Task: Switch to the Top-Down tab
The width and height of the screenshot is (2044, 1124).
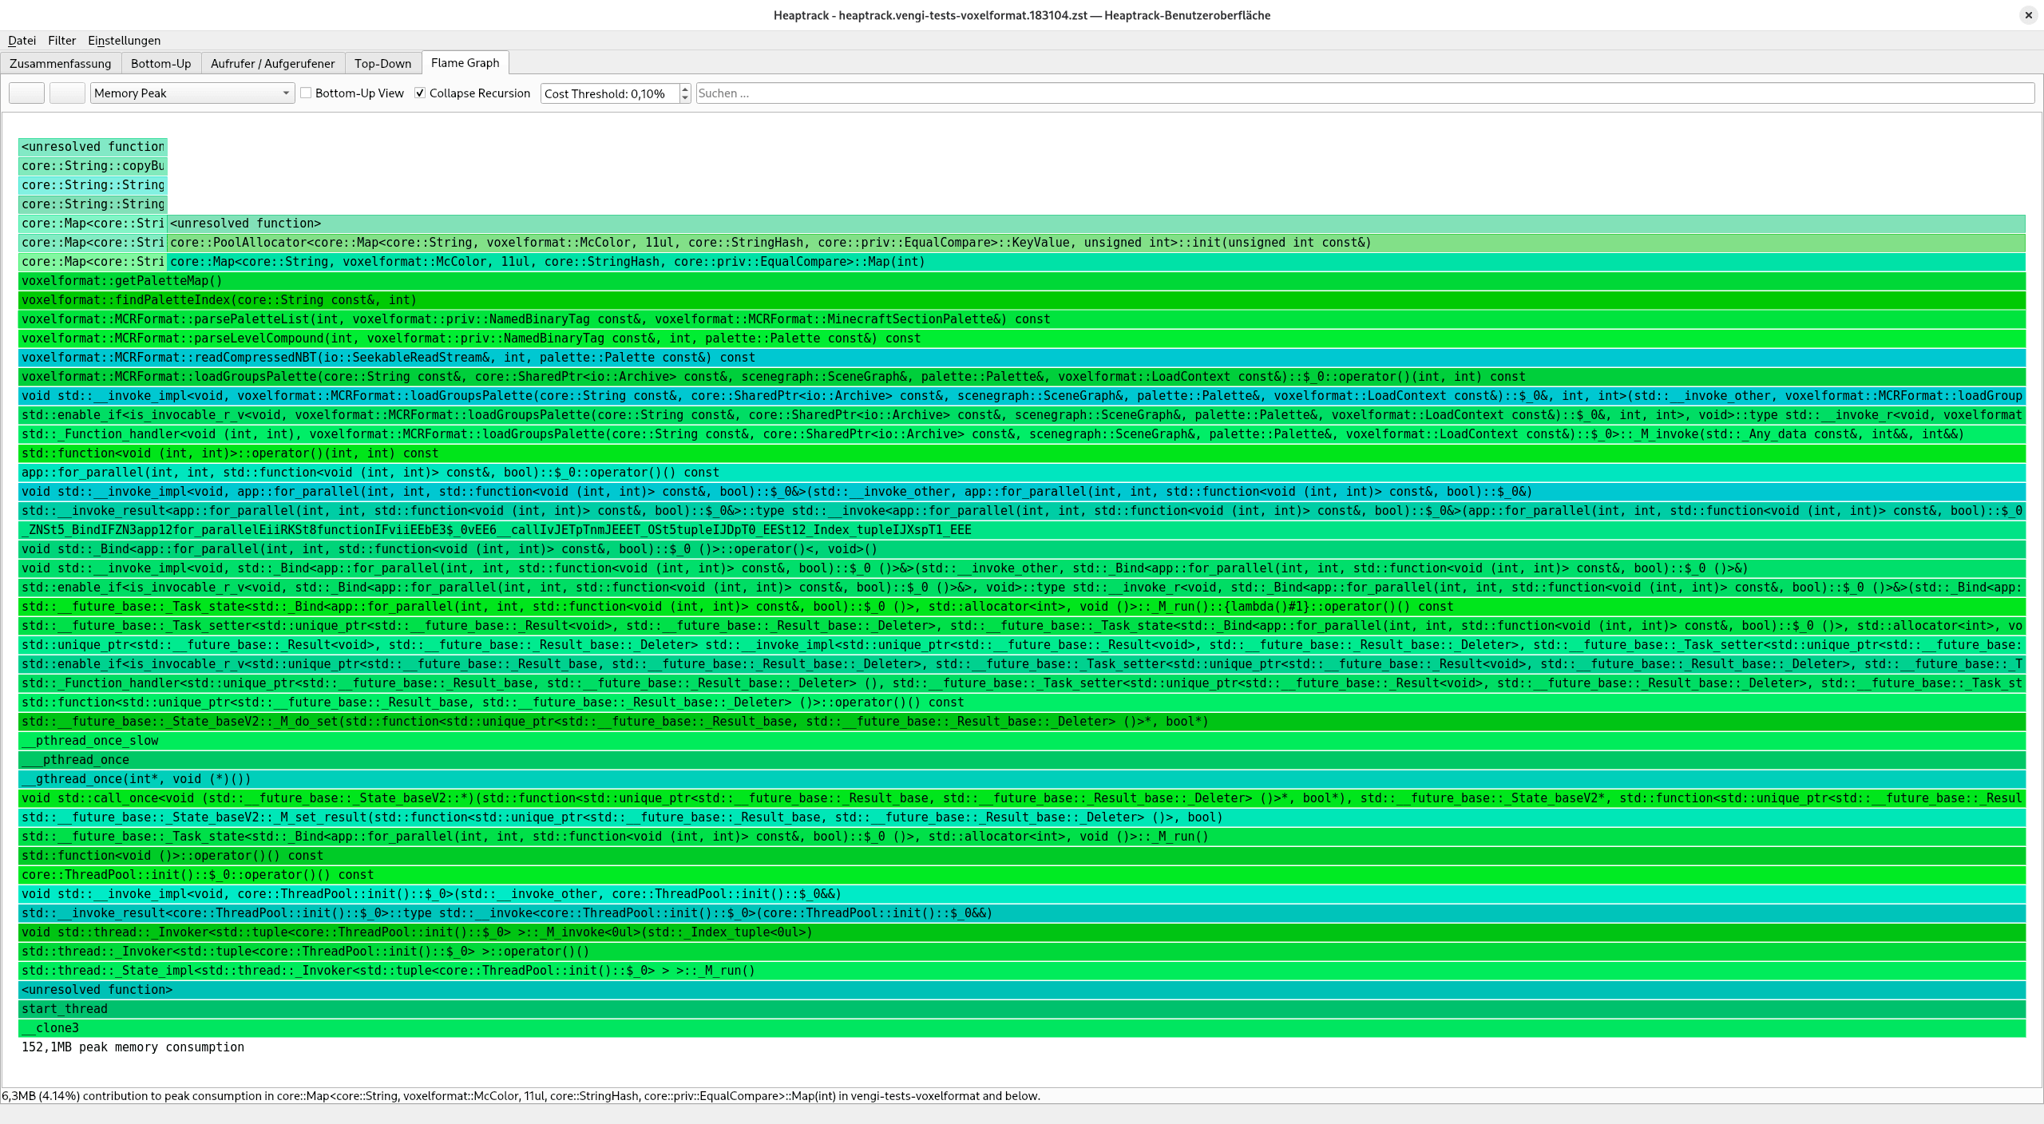Action: pyautogui.click(x=382, y=64)
